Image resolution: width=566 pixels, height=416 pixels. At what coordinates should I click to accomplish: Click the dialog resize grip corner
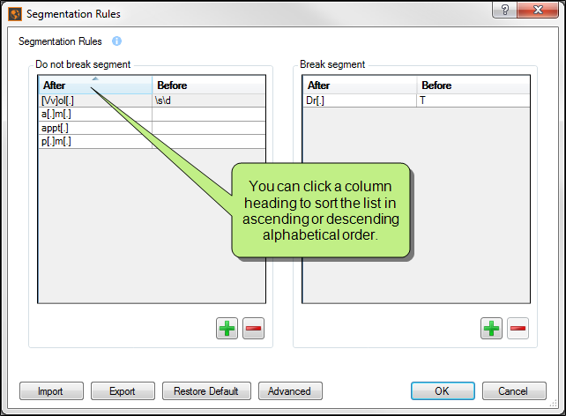click(554, 404)
